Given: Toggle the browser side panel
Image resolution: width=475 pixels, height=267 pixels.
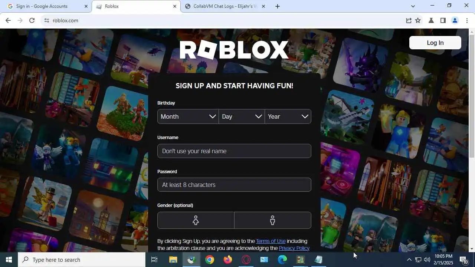Looking at the screenshot, I should pyautogui.click(x=443, y=20).
